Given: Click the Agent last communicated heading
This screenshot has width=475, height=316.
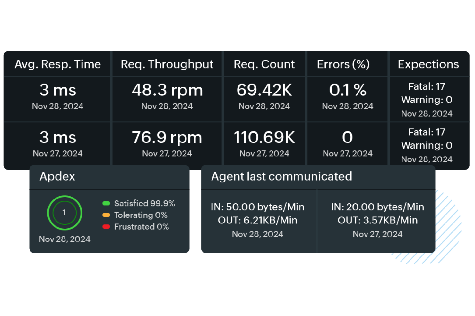Looking at the screenshot, I should point(281,176).
